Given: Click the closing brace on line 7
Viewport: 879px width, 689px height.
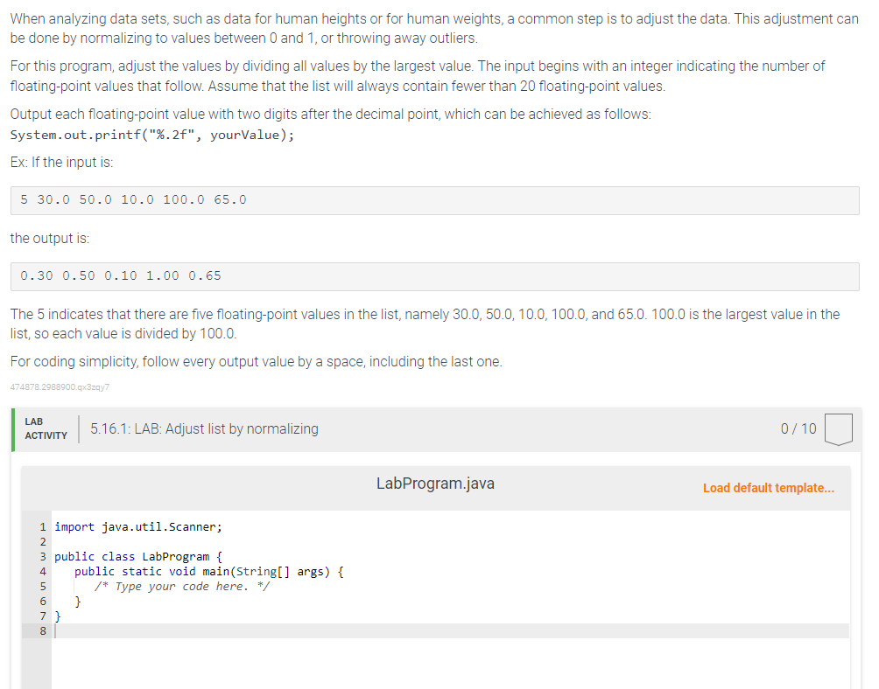Looking at the screenshot, I should click(x=57, y=616).
